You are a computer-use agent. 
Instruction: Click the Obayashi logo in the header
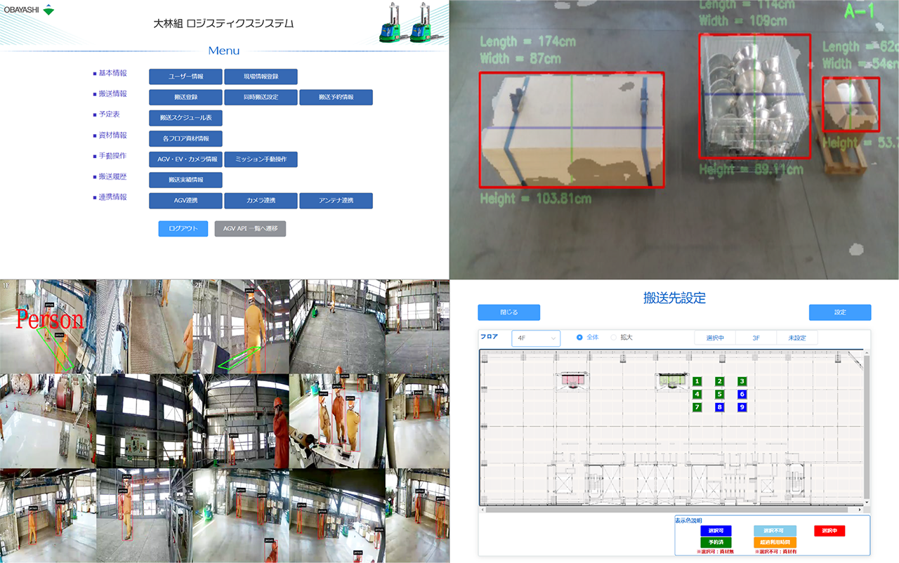click(x=29, y=10)
